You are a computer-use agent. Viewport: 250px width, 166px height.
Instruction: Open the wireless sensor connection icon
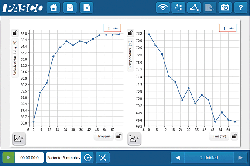163,7
